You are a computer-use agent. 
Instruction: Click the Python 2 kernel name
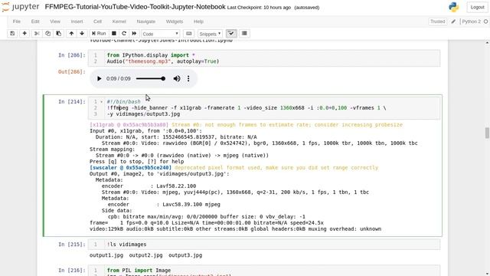click(x=472, y=21)
